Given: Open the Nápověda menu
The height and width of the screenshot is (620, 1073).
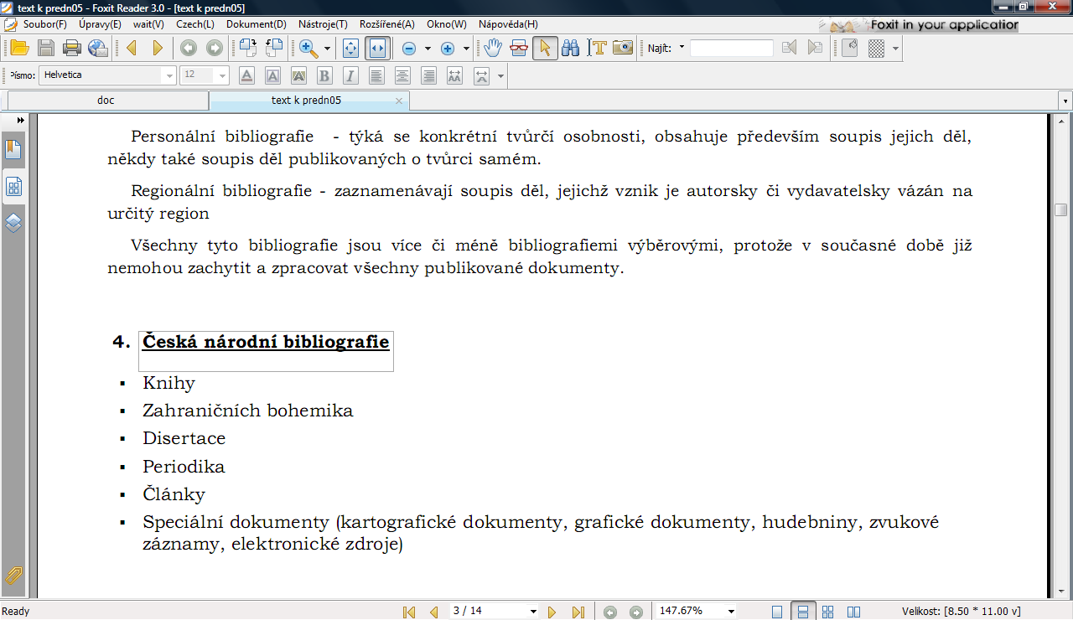Looking at the screenshot, I should [x=508, y=24].
